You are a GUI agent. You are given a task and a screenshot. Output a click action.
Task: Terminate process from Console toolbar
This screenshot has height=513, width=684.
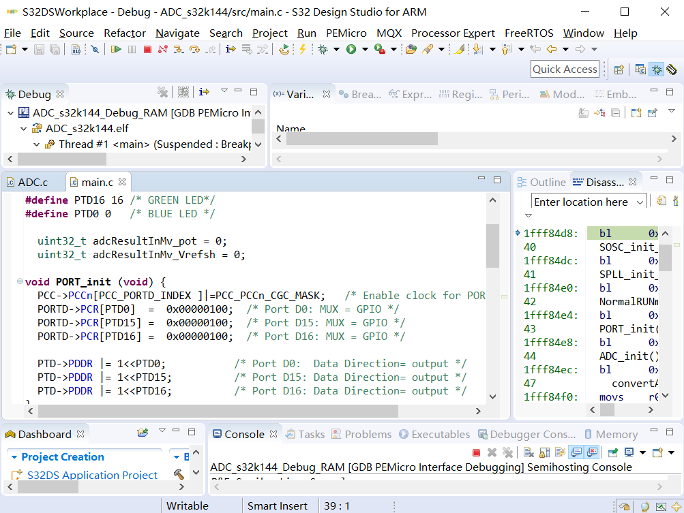pyautogui.click(x=477, y=452)
